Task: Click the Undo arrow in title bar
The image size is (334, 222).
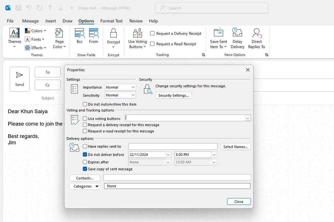Action: [x=29, y=8]
